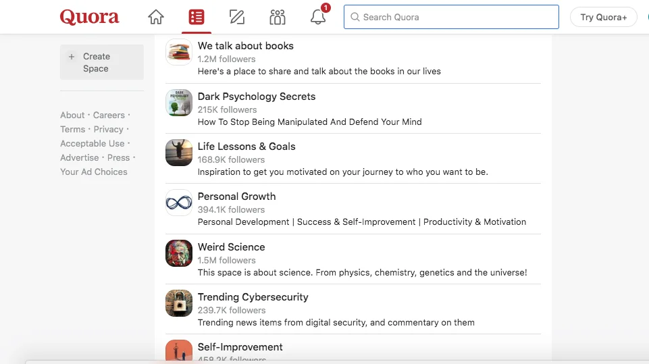The height and width of the screenshot is (364, 649).
Task: Go to the Home feed icon
Action: click(156, 18)
